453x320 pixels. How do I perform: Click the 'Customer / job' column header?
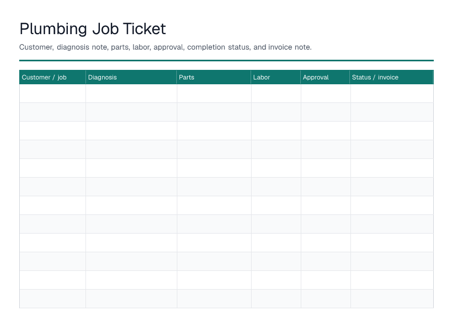pos(52,77)
